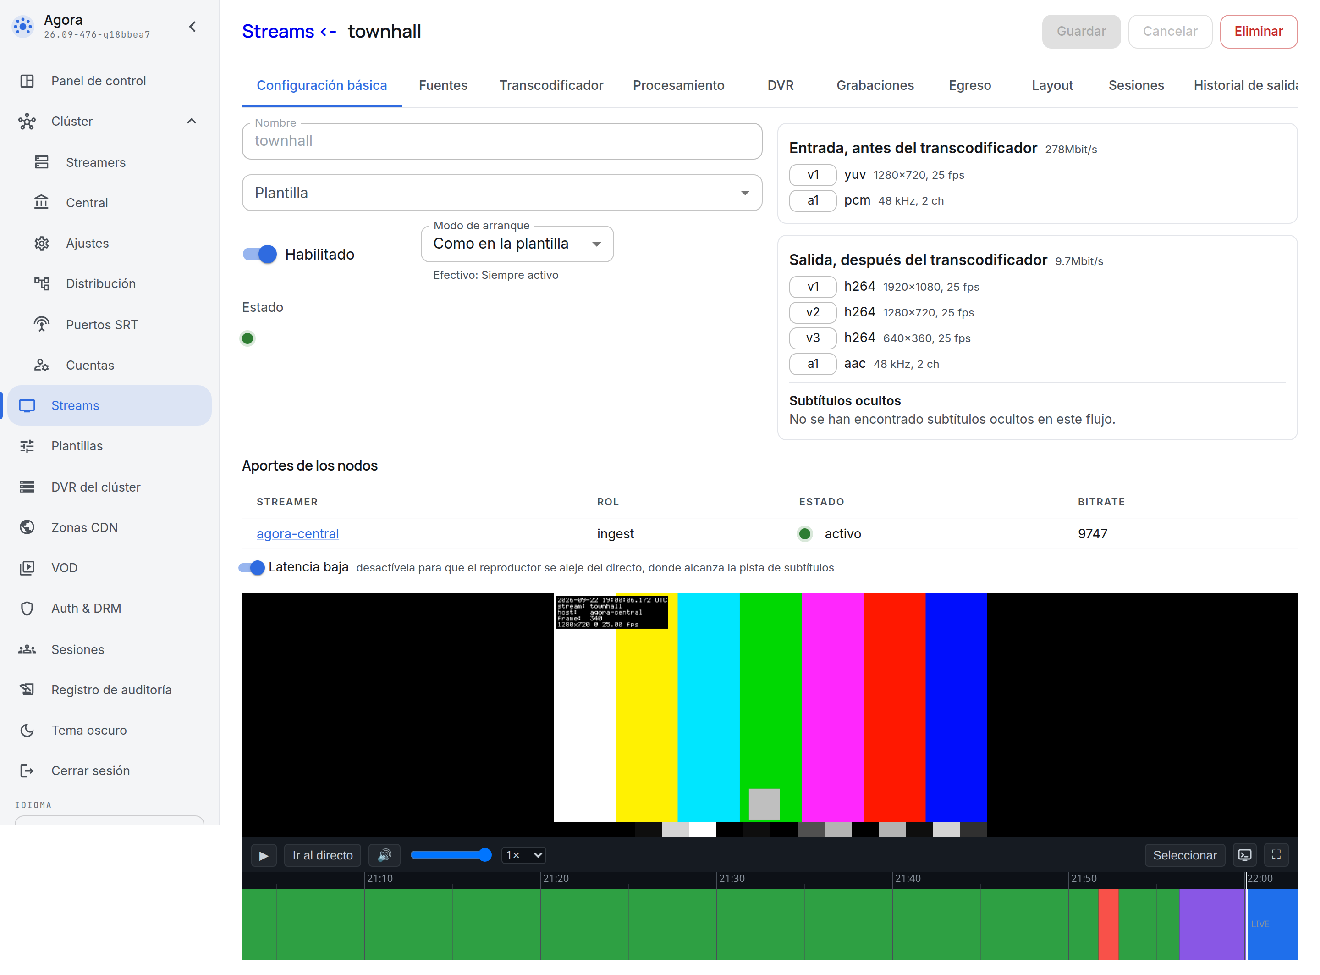Click the VOD library icon
Image resolution: width=1320 pixels, height=975 pixels.
coord(27,568)
